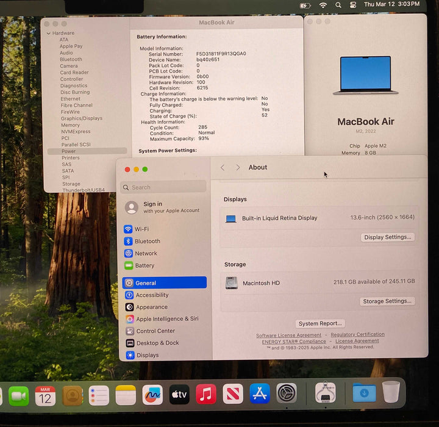Viewport: 439px width, 427px height.
Task: Open News from the Dock
Action: pos(233,394)
